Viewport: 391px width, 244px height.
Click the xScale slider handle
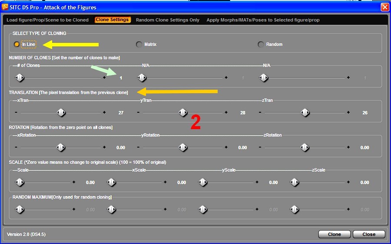[111, 182]
